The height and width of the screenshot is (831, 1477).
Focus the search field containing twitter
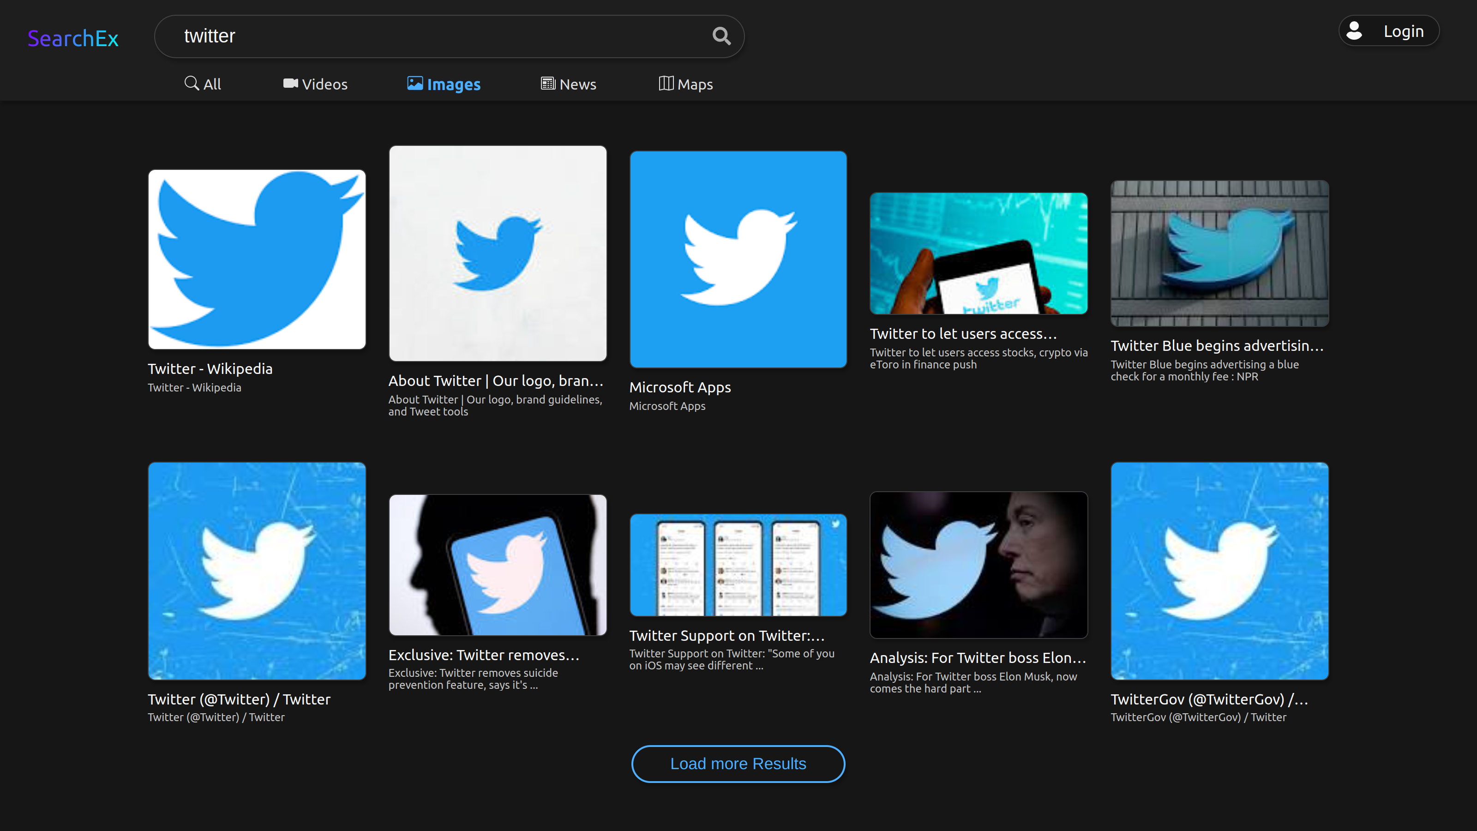point(436,36)
